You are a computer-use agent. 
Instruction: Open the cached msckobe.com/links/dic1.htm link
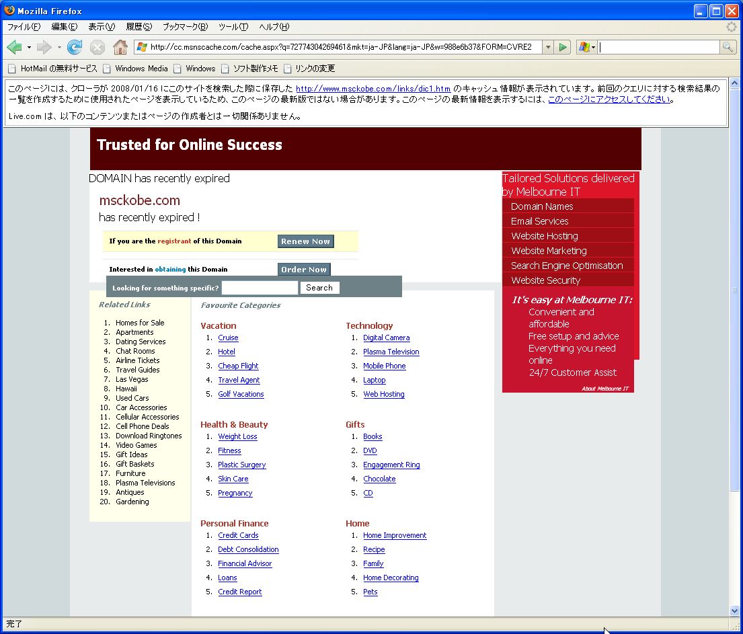(373, 89)
